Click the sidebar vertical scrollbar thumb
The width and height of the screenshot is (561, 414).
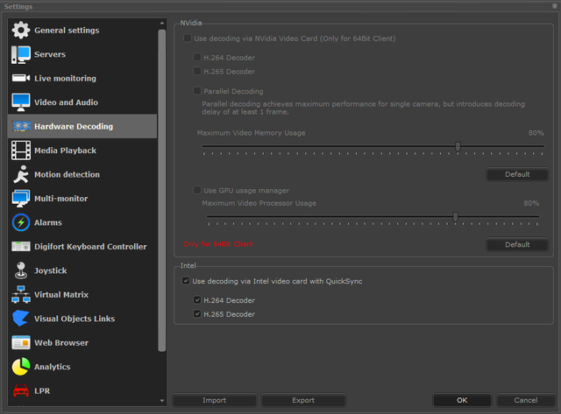(162, 191)
